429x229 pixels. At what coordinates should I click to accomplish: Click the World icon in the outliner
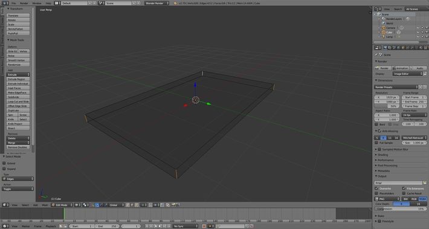[383, 23]
